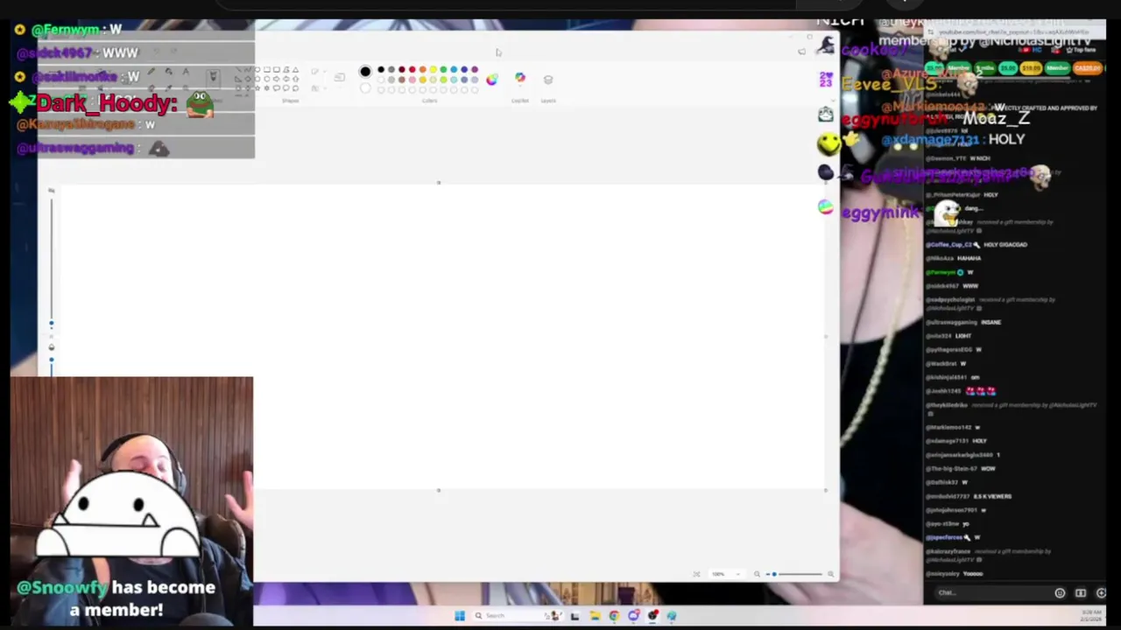
Task: Click the fit to window icon in status bar
Action: pos(696,574)
